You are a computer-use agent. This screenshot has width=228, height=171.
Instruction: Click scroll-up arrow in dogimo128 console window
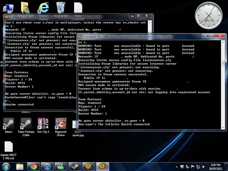150,22
